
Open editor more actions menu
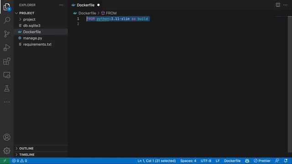[x=285, y=5]
